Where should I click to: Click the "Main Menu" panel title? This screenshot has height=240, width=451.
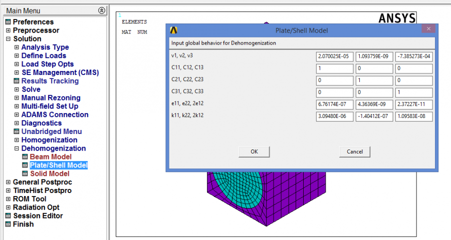[x=23, y=11]
